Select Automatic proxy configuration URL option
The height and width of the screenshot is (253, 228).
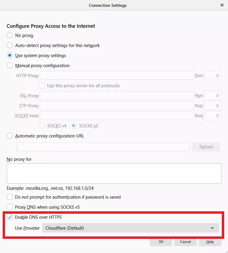[x=10, y=136]
